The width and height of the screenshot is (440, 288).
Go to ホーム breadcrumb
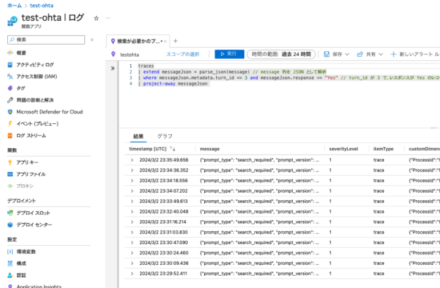click(13, 5)
